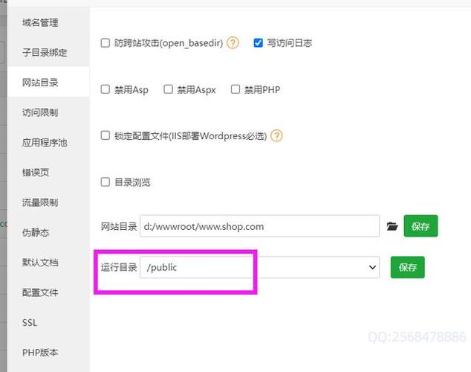Image resolution: width=471 pixels, height=372 pixels.
Task: Click the help icon next to 锁定配置文件
Action: pyautogui.click(x=276, y=135)
